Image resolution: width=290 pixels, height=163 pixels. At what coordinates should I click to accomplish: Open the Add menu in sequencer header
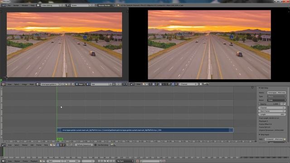32,145
